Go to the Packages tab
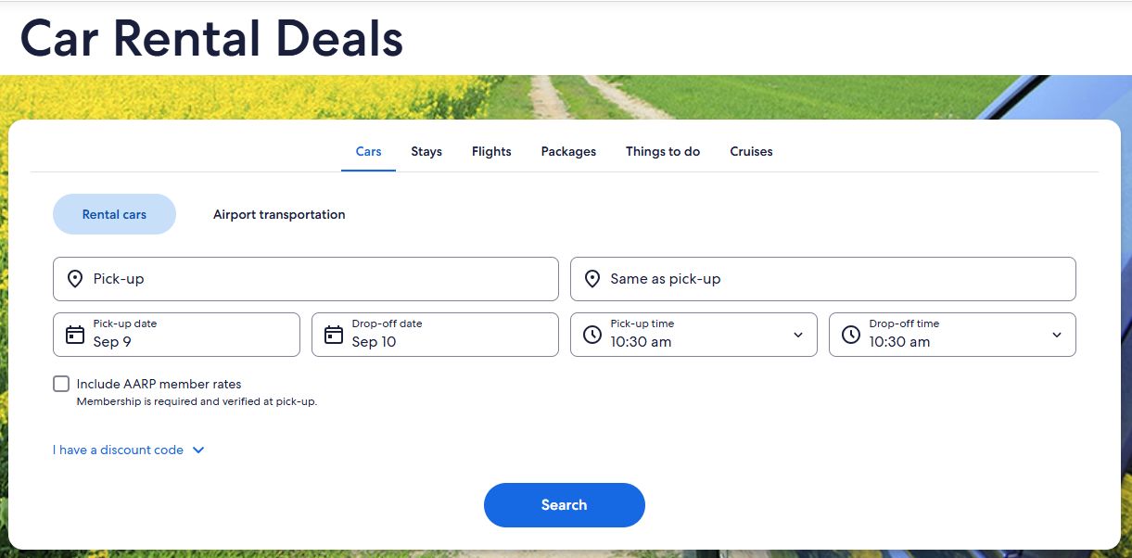This screenshot has width=1132, height=558. click(x=568, y=151)
